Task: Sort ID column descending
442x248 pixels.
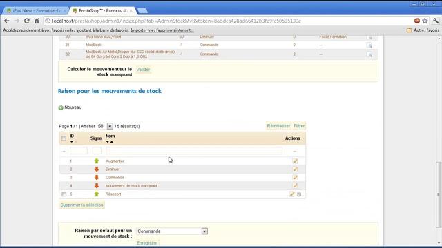Action: pos(72,142)
